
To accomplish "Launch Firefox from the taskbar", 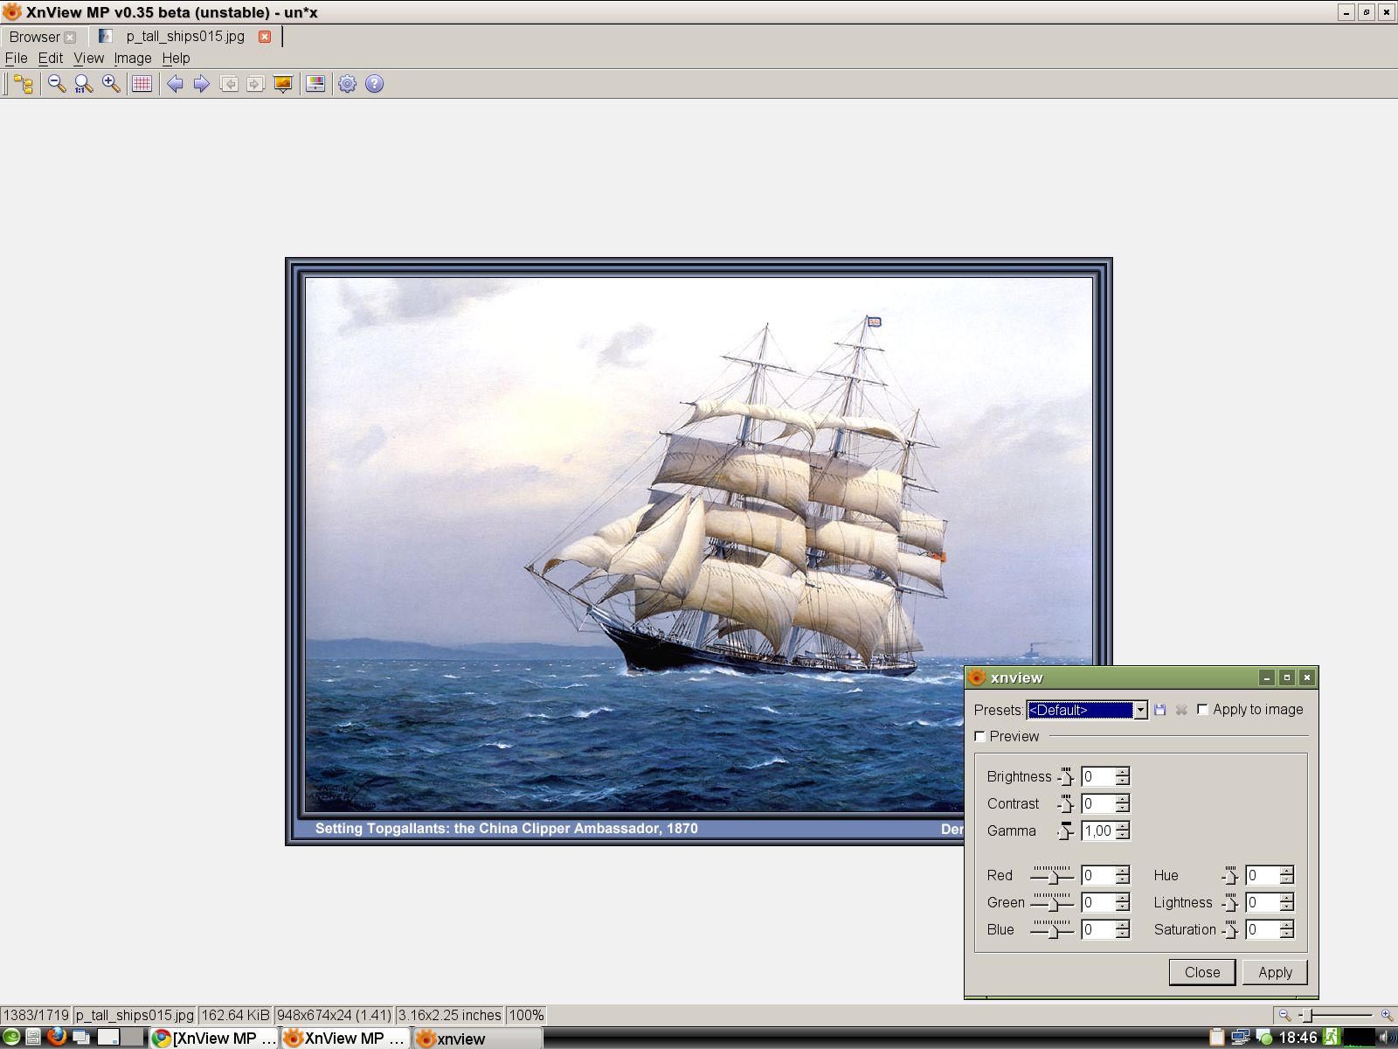I will pyautogui.click(x=57, y=1037).
